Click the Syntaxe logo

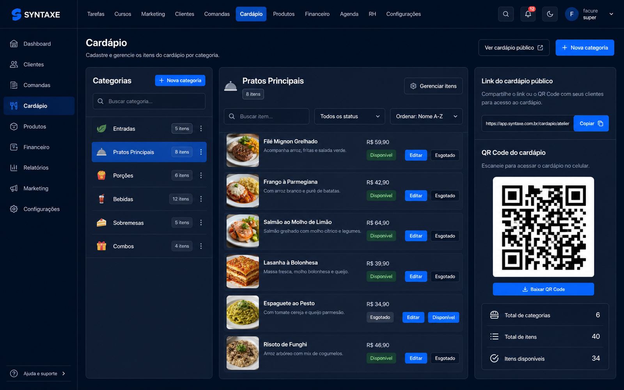[36, 14]
